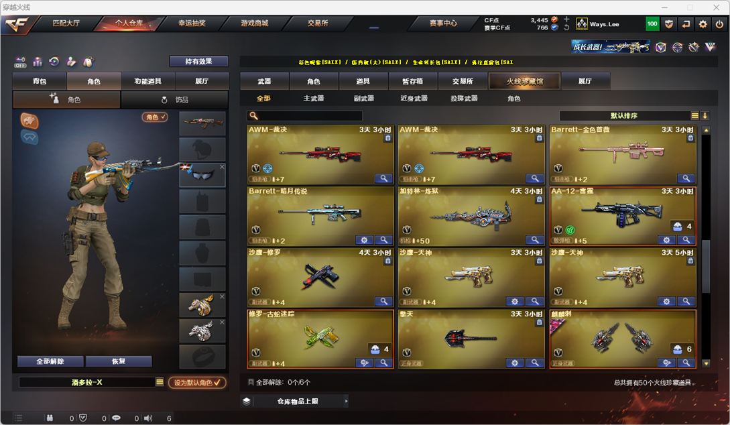Click the weapon search input field

[x=305, y=115]
